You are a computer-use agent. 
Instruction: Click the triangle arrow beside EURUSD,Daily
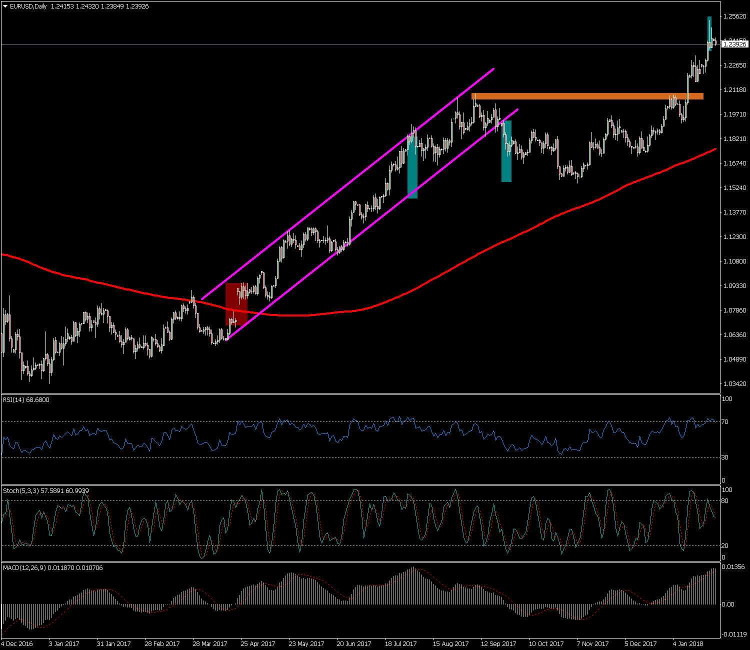pyautogui.click(x=5, y=6)
